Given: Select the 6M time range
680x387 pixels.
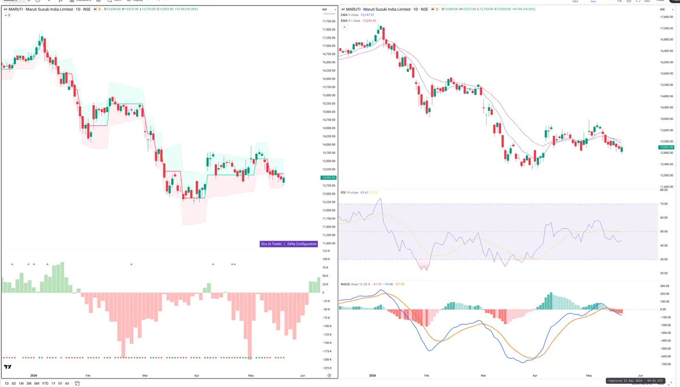Looking at the screenshot, I should click(37, 384).
